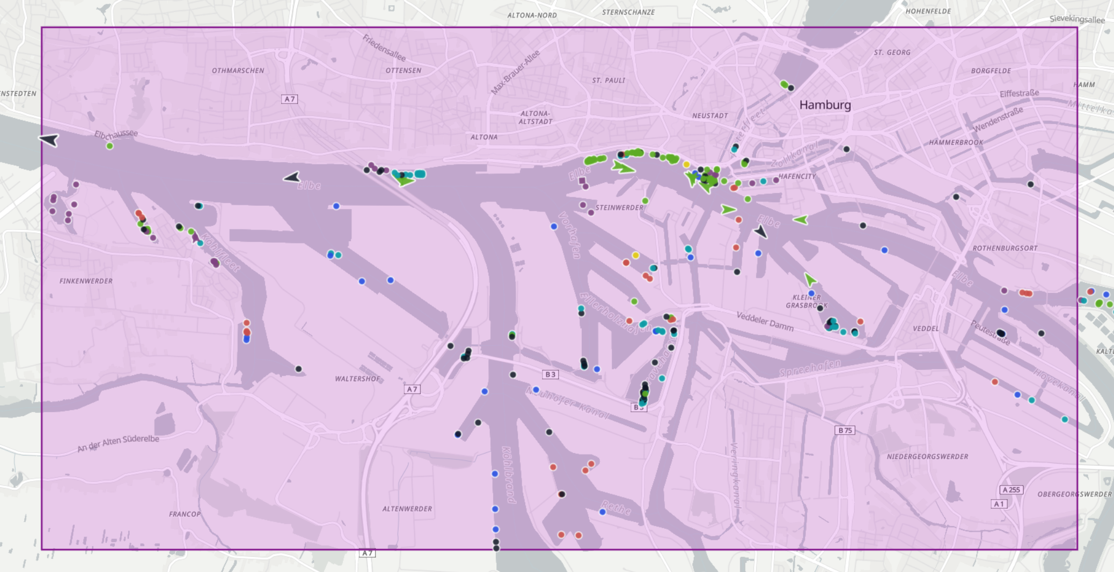This screenshot has height=572, width=1114.
Task: Click the HAMMERBROOK label
Action: (956, 143)
